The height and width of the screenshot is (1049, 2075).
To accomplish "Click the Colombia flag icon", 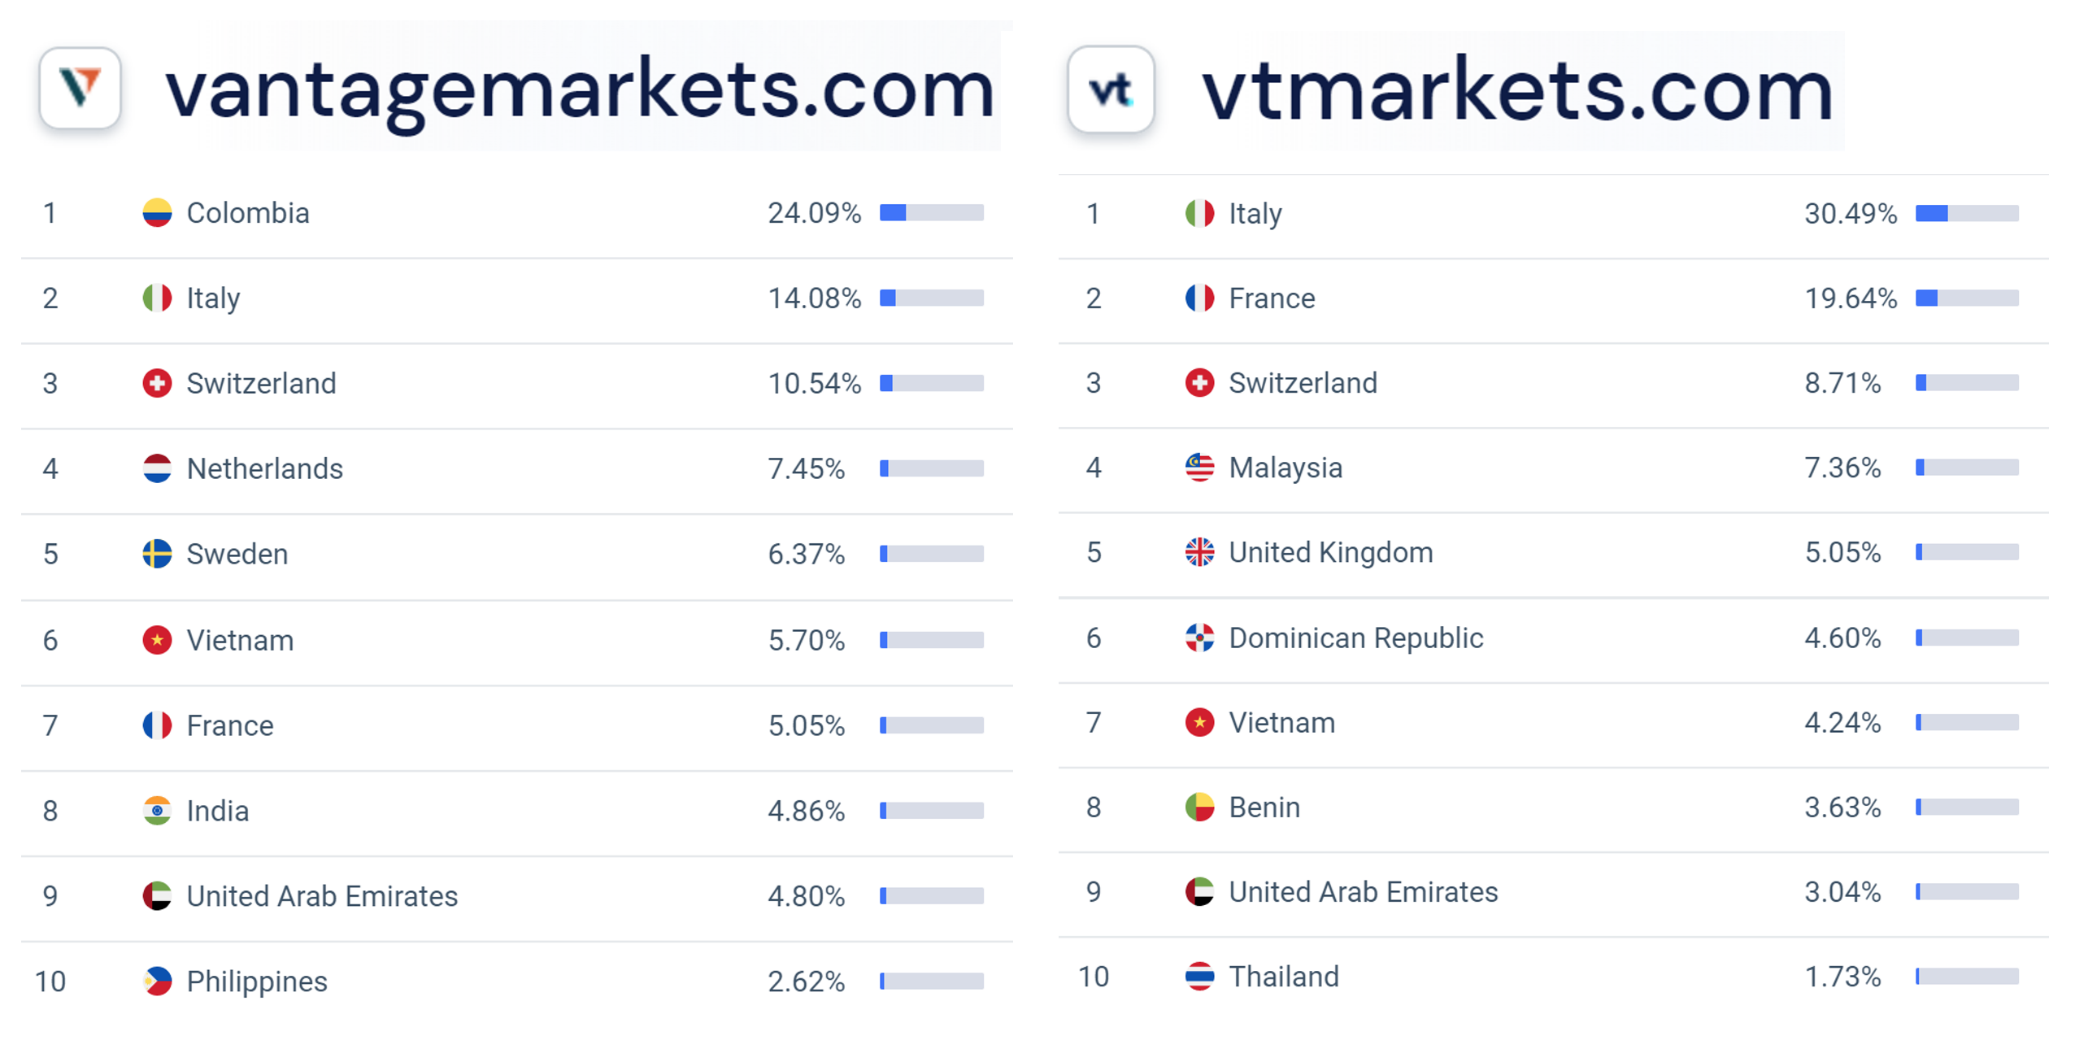I will pos(157,213).
